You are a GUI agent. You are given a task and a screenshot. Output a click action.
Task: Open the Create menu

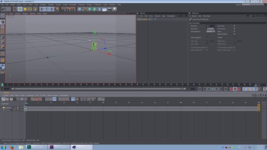point(13,5)
